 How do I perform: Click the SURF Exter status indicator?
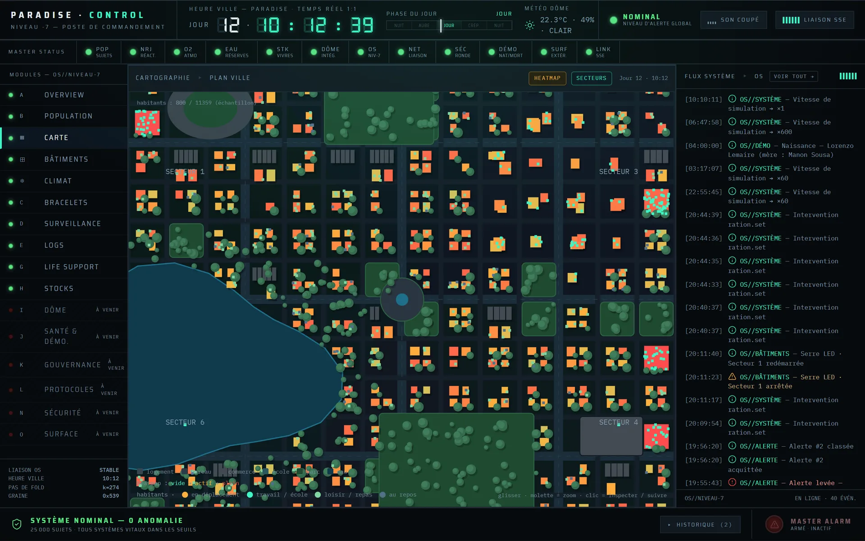point(554,52)
